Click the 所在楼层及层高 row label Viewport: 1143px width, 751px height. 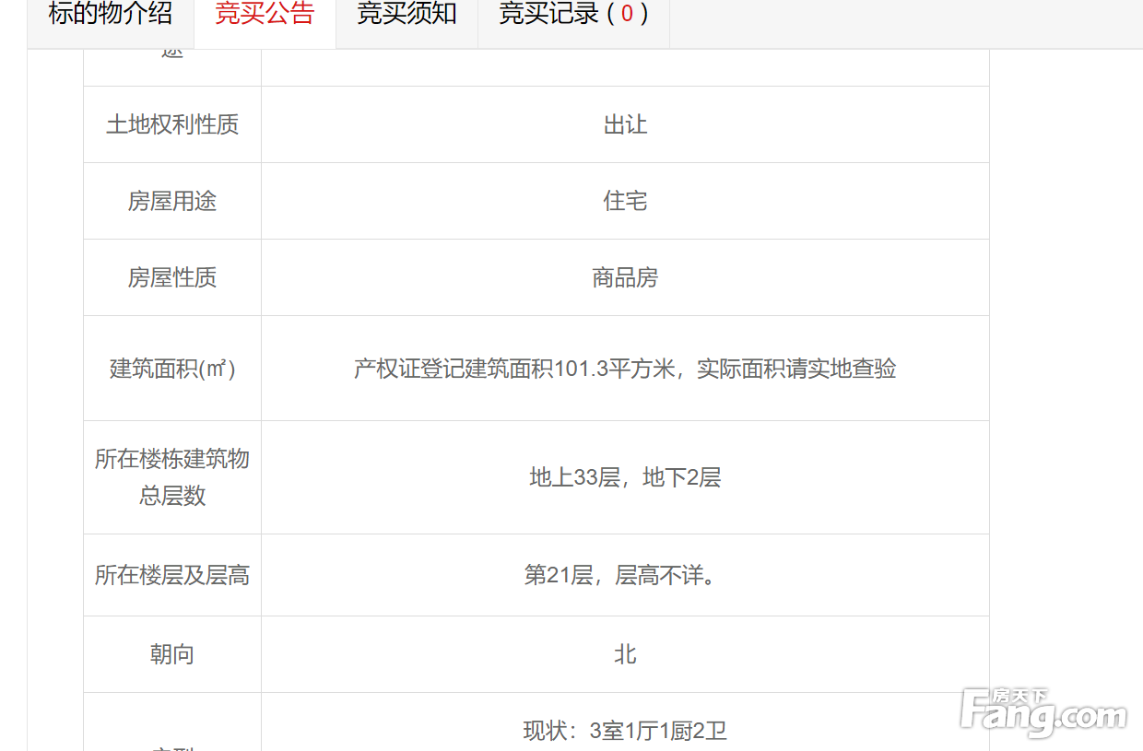click(172, 576)
